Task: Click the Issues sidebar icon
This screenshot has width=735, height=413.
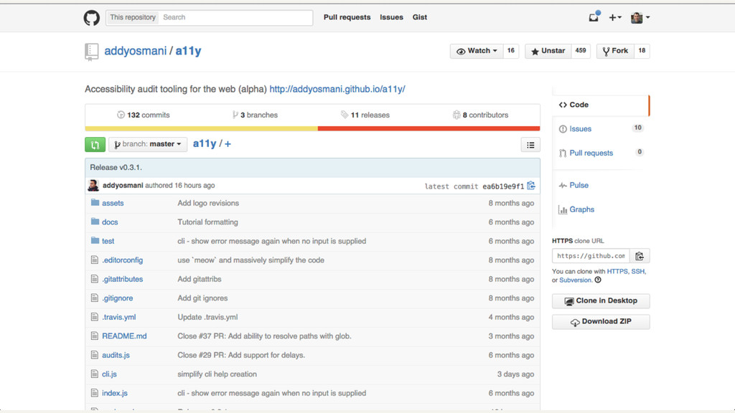Action: tap(563, 129)
